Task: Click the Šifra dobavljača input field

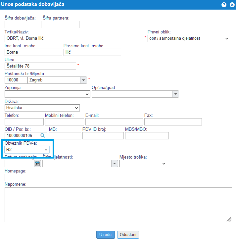Action: point(23,24)
